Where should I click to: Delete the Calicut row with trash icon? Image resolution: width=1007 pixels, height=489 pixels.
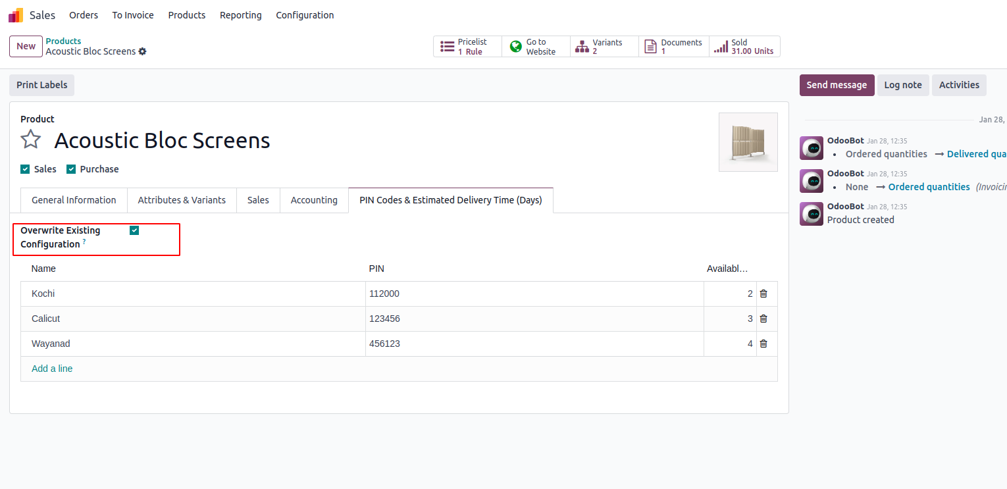click(x=763, y=319)
